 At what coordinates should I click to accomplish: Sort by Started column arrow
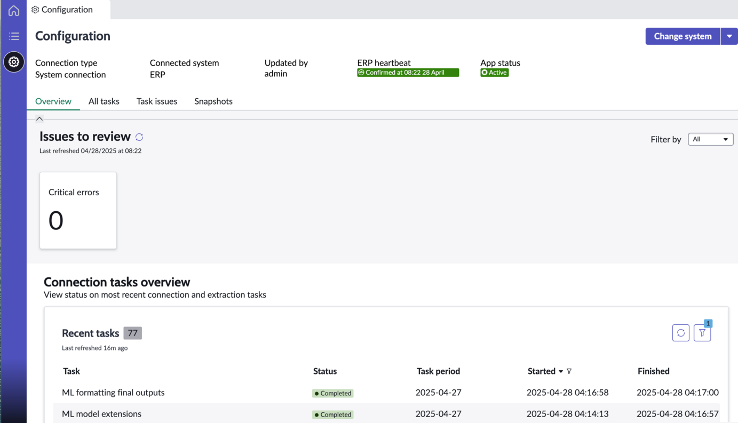[561, 372]
